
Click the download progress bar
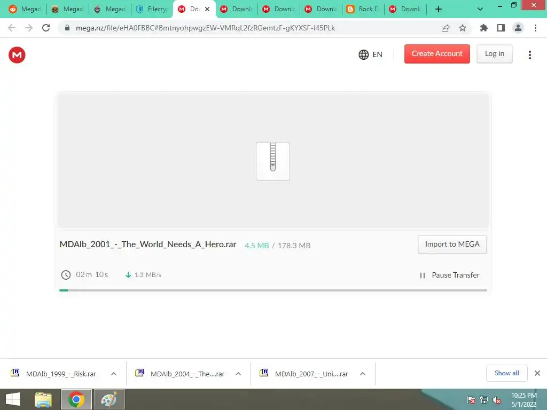pos(273,290)
